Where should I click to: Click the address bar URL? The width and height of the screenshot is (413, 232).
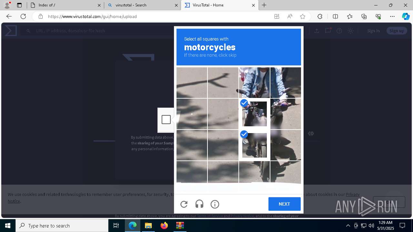[x=92, y=16]
